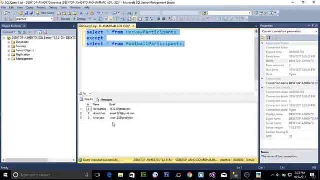Toggle Alphabetical sort in Properties panel
The image size is (320, 180).
tap(268, 38)
